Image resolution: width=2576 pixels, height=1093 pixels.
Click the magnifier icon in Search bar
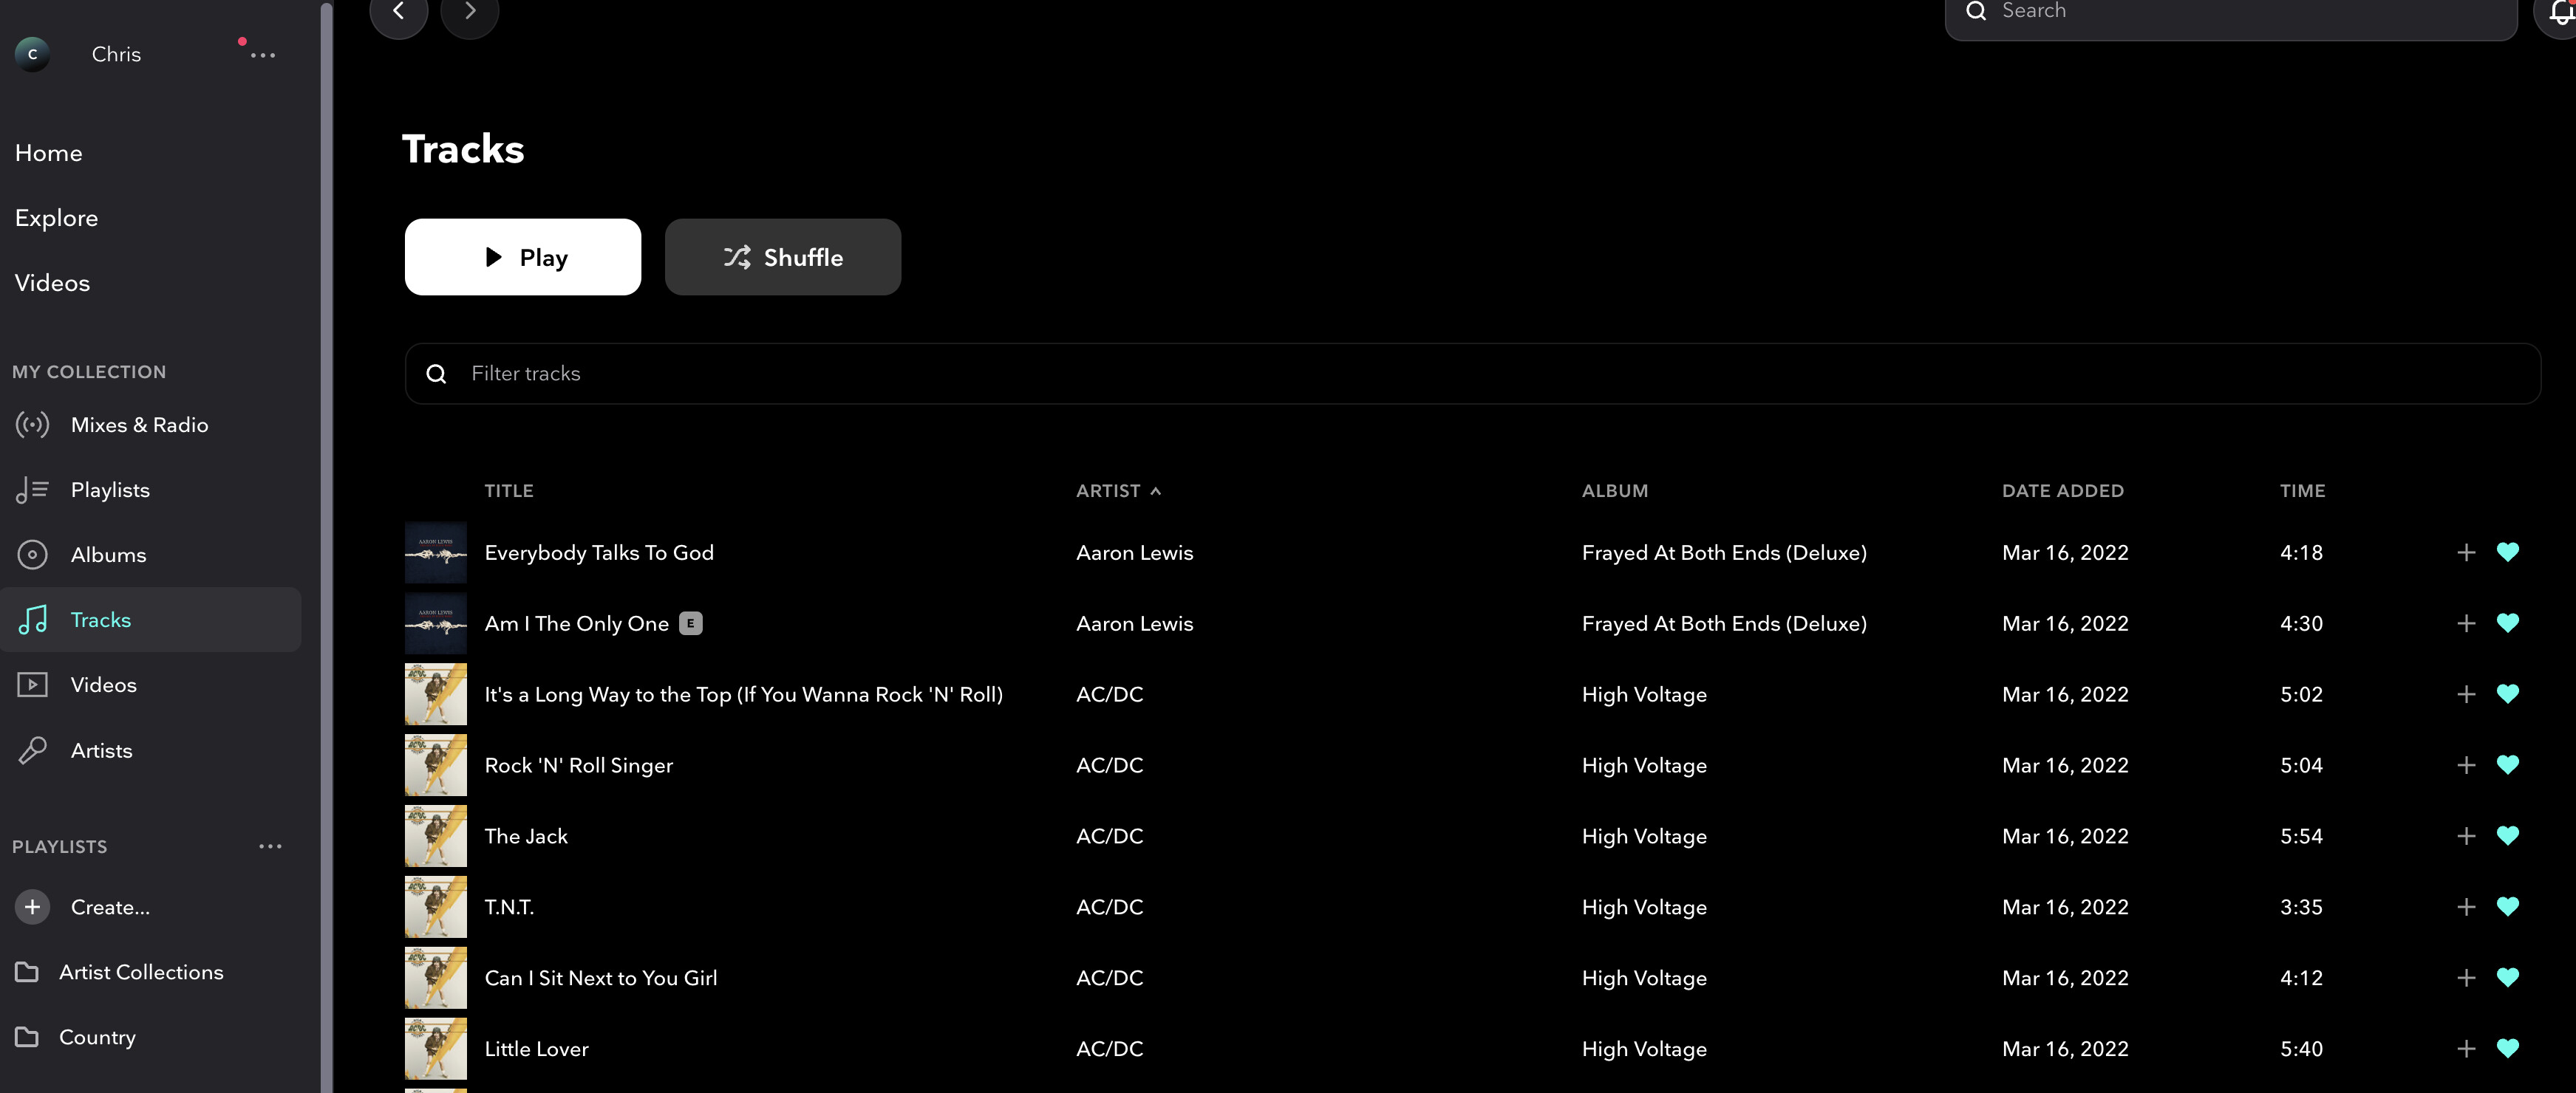(1976, 11)
